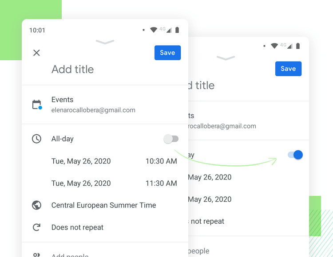
Task: Tap the 4G signal icon on front screen
Action: tap(166, 30)
